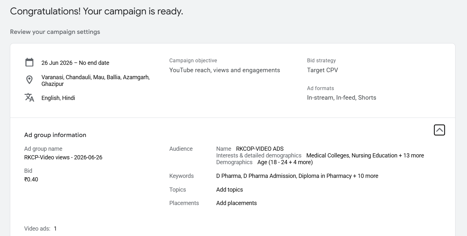
Task: Click D Pharma keywords list
Action: point(297,176)
